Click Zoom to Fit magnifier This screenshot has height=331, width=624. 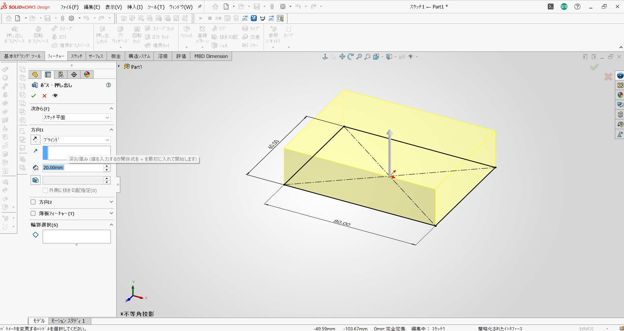click(359, 57)
